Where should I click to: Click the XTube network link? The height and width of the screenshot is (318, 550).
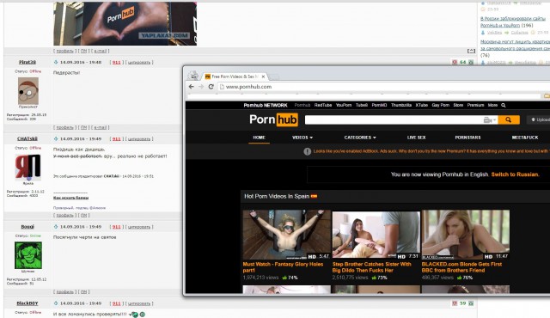(422, 105)
